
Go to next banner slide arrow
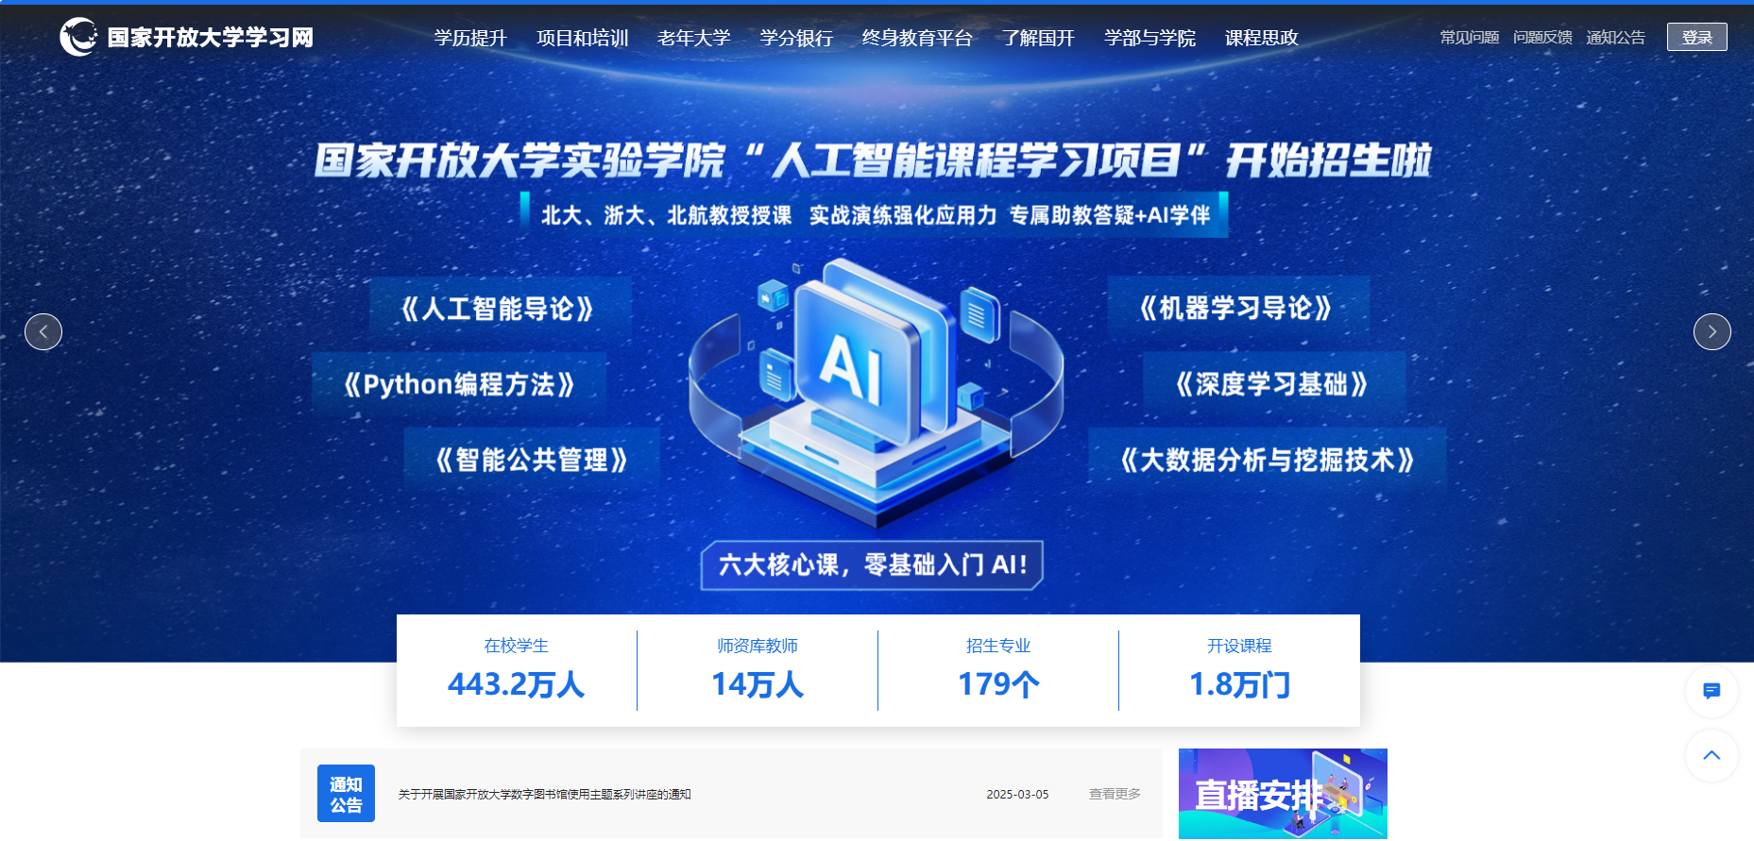coord(1711,331)
